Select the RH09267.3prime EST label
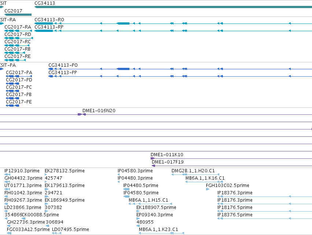Viewport: 312px width, 235px height. pos(23,201)
